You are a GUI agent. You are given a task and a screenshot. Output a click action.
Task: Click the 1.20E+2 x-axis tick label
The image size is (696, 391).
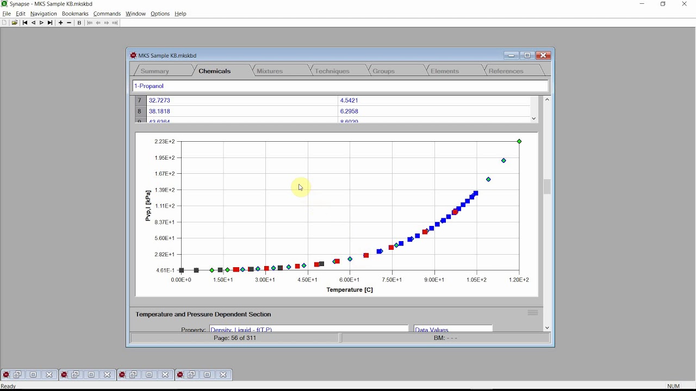[x=519, y=280]
